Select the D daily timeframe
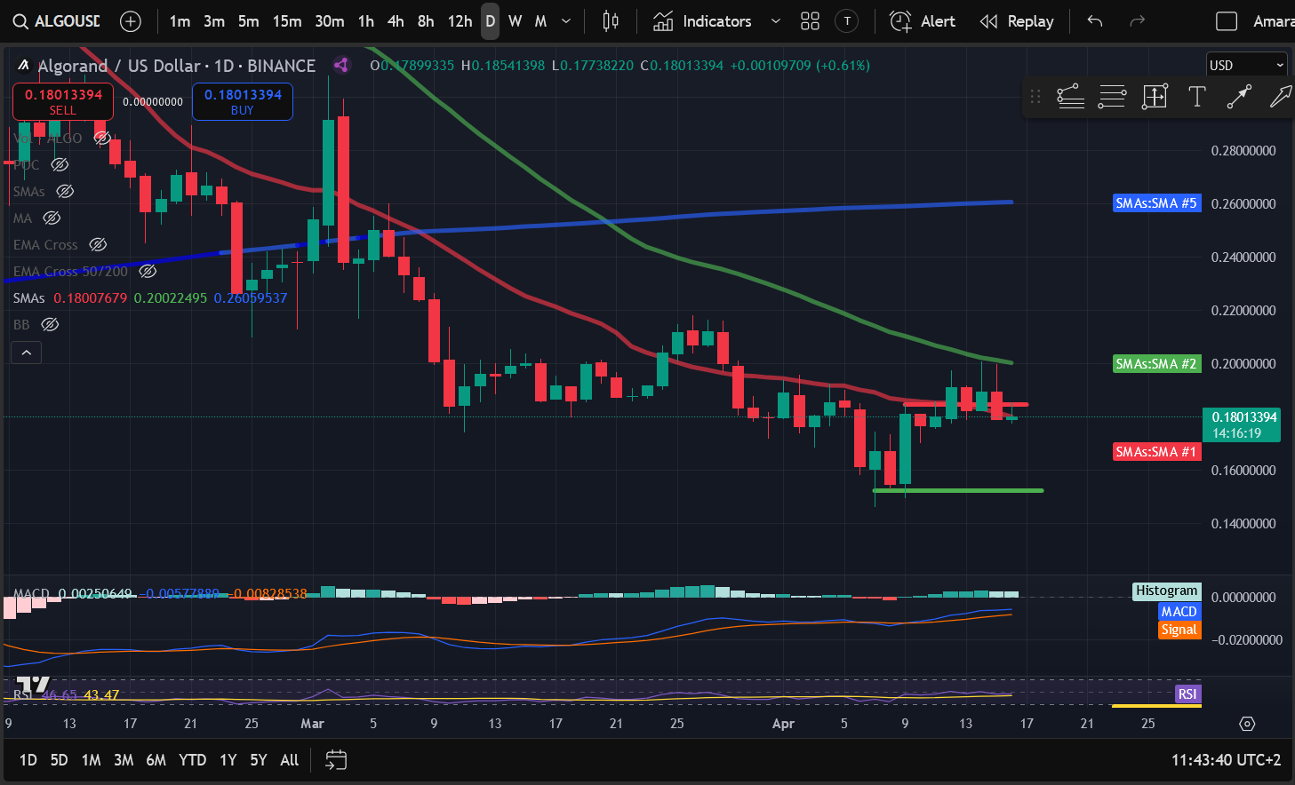This screenshot has width=1295, height=785. pyautogui.click(x=490, y=21)
